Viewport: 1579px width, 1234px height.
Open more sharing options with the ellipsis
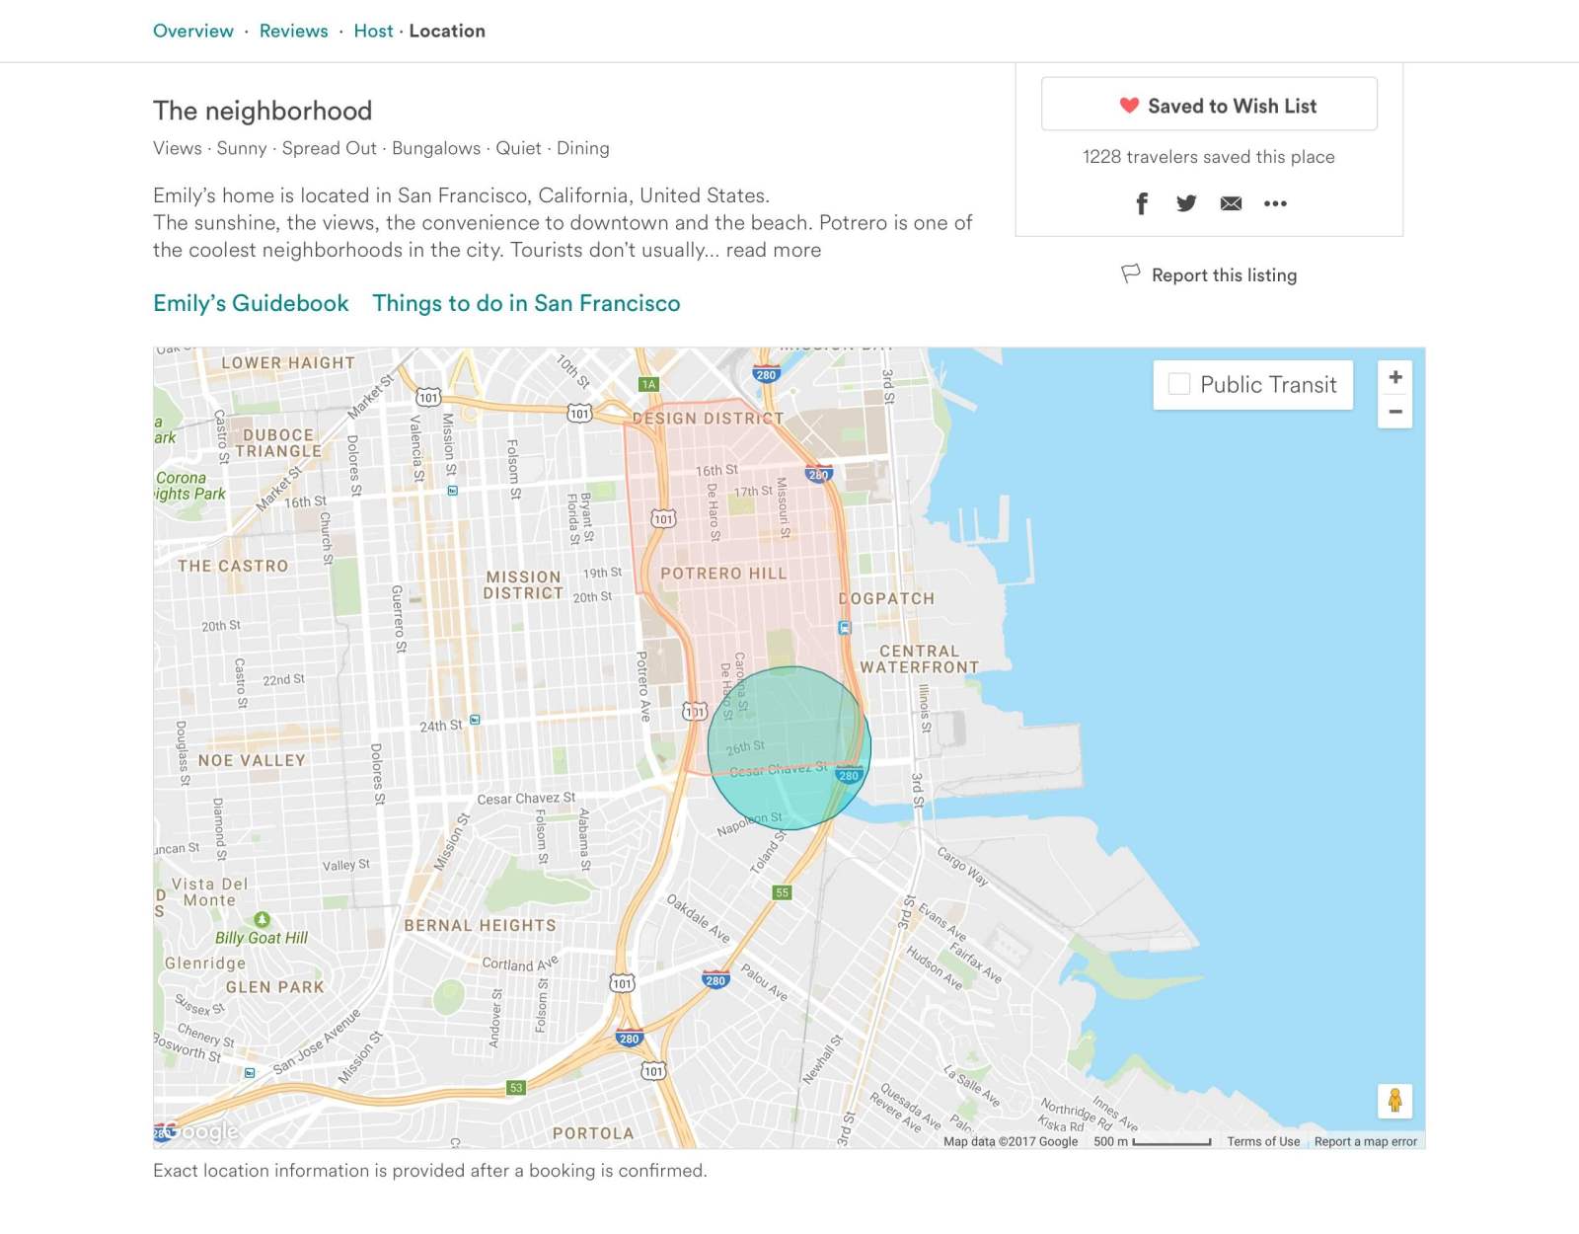[x=1275, y=203]
